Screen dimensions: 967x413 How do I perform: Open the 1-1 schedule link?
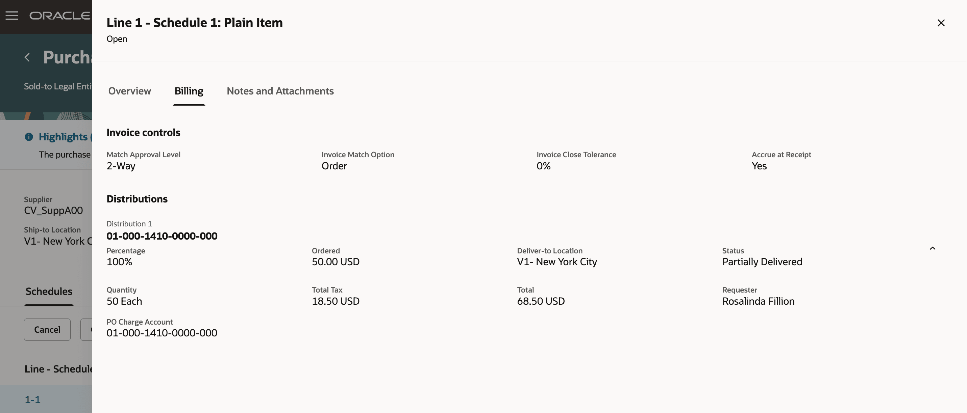[x=33, y=400]
